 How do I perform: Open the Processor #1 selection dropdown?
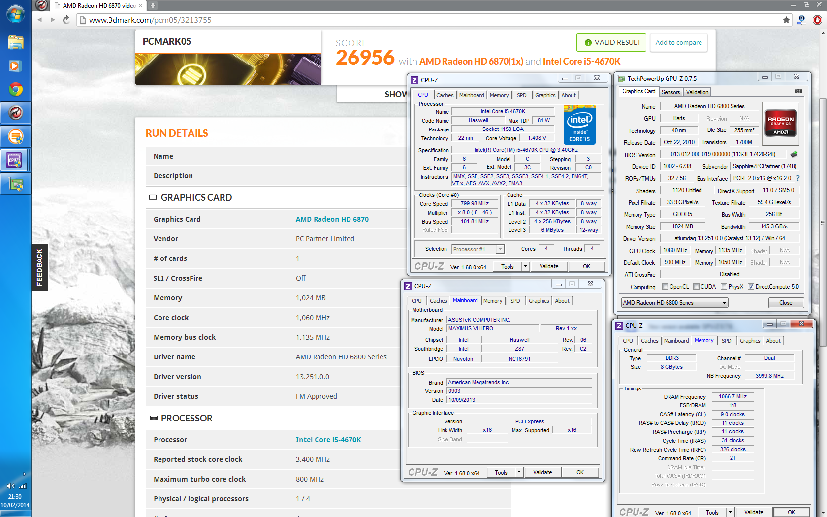pos(478,249)
